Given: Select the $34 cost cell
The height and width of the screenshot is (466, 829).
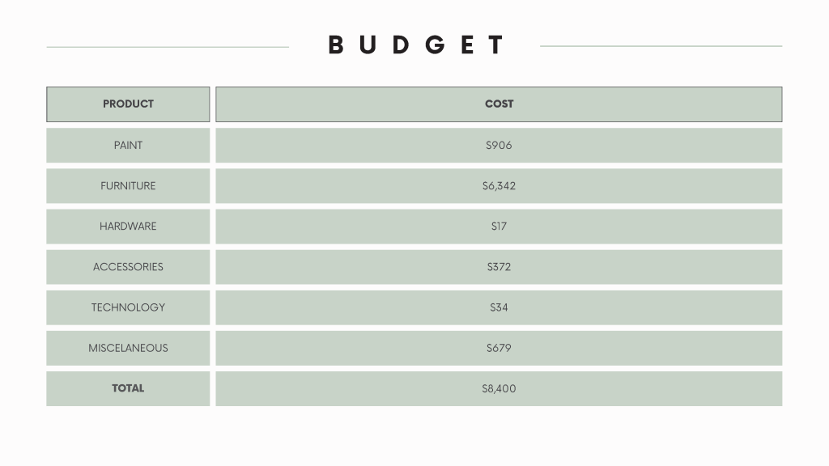Looking at the screenshot, I should pyautogui.click(x=499, y=307).
